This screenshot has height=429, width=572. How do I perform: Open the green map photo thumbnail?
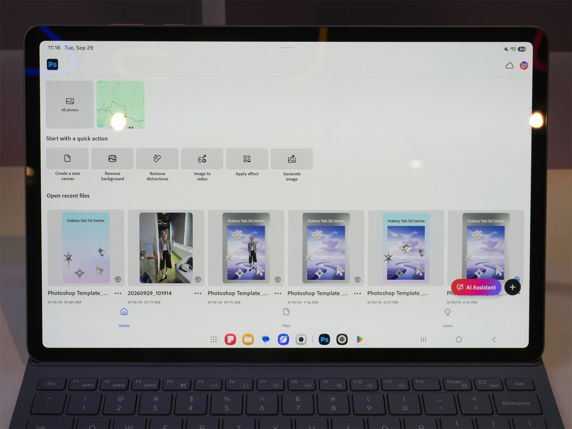[x=120, y=104]
